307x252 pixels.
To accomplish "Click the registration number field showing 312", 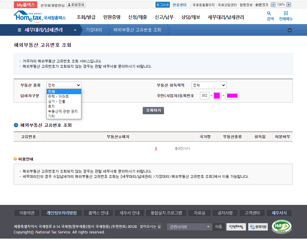I will tap(205, 96).
